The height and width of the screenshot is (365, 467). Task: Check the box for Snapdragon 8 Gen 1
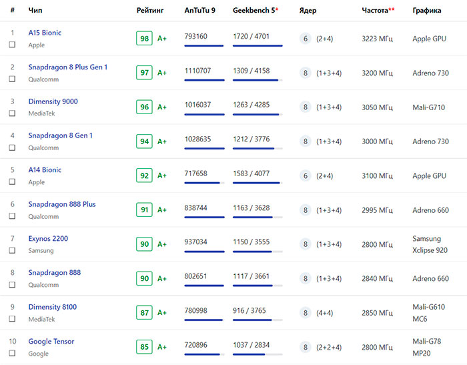[x=12, y=147]
